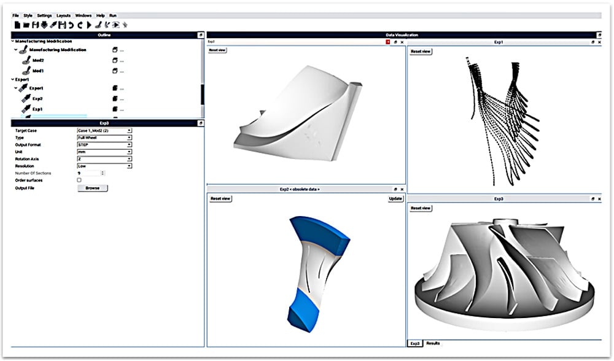Collapse the nested Manufacturing Modification node
This screenshot has width=614, height=361.
coord(16,50)
